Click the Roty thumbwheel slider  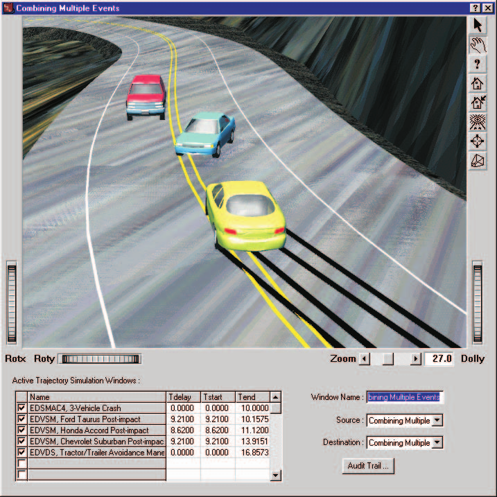[x=100, y=359]
